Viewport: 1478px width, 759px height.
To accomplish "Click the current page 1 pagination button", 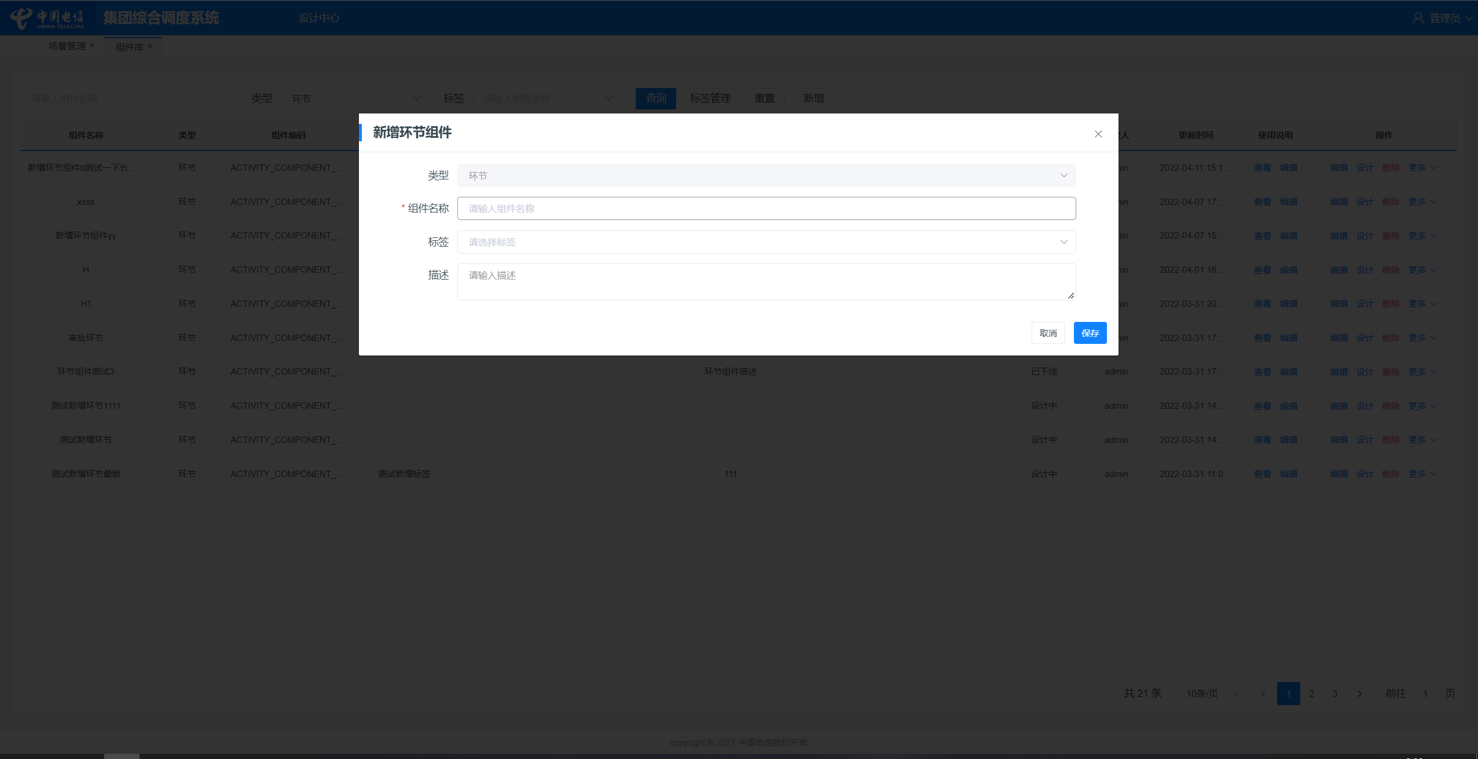I will 1289,694.
